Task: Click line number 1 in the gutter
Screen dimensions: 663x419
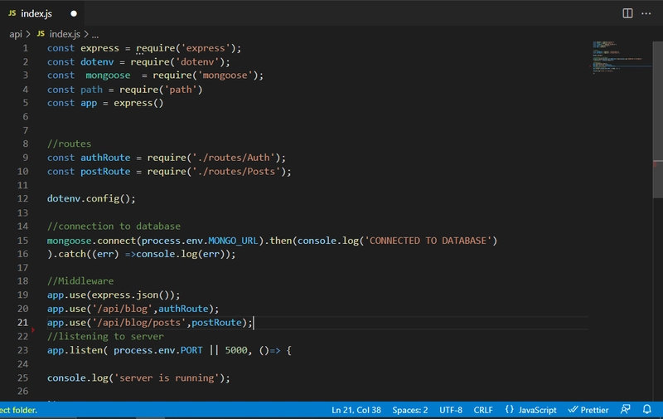Action: point(26,48)
